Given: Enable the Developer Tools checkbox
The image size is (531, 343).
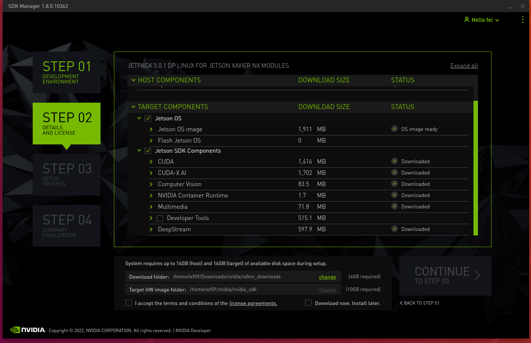Looking at the screenshot, I should [x=160, y=219].
